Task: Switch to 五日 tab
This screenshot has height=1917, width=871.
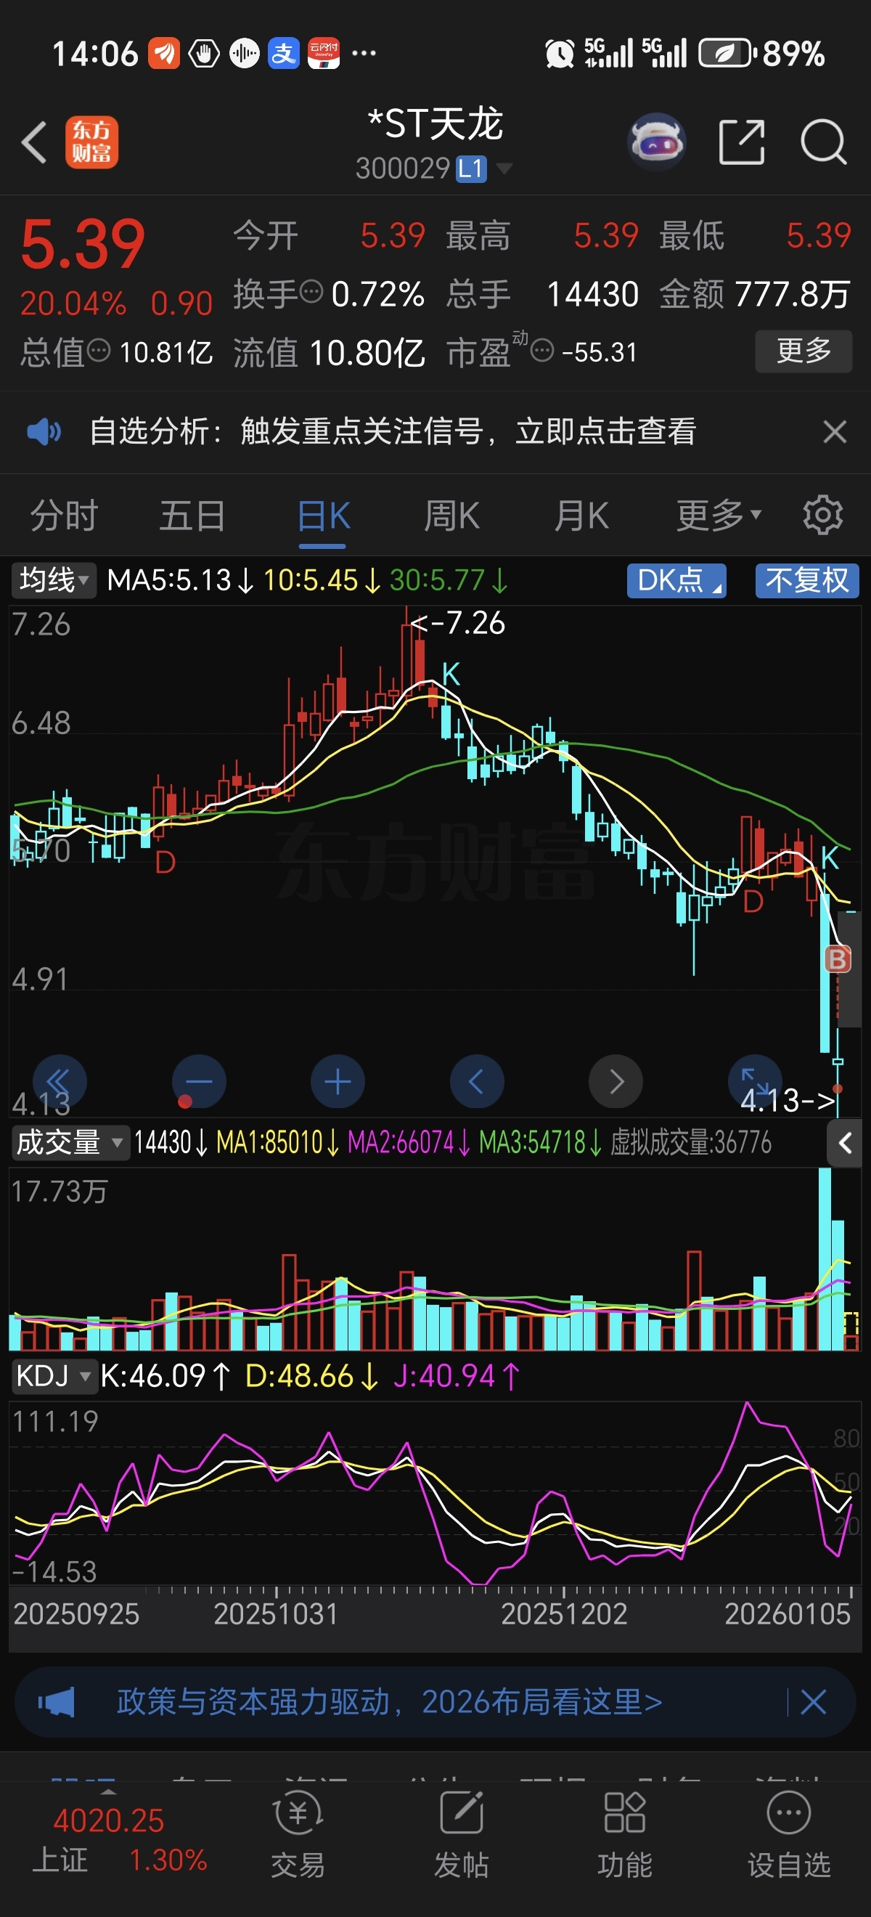Action: point(192,515)
